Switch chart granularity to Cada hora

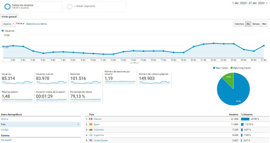pyautogui.click(x=239, y=24)
